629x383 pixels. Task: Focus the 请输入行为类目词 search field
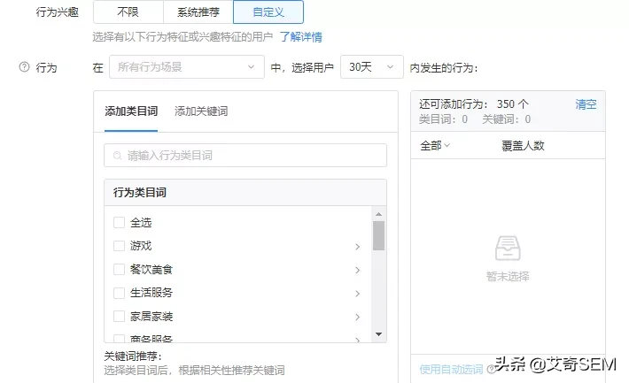[x=245, y=156]
